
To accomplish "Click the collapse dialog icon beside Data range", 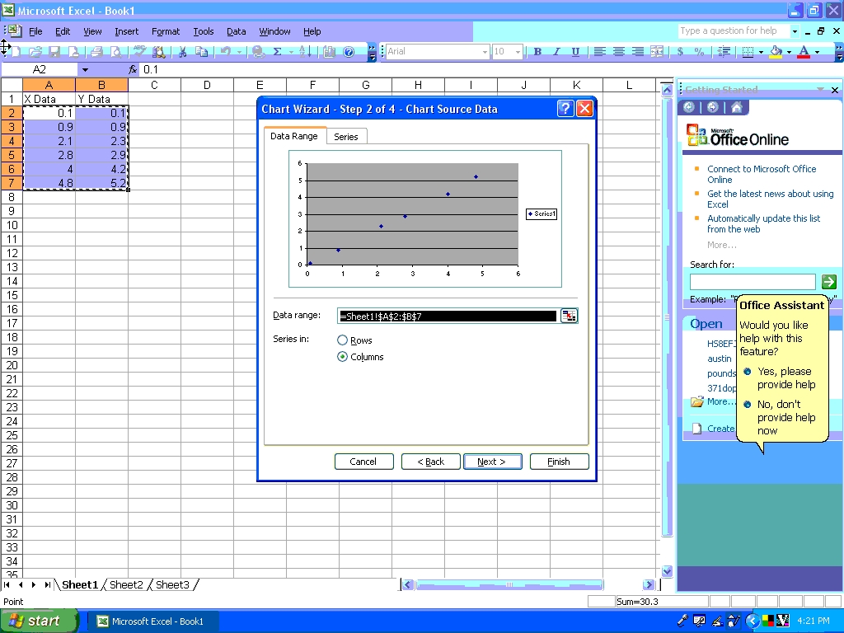I will [569, 316].
